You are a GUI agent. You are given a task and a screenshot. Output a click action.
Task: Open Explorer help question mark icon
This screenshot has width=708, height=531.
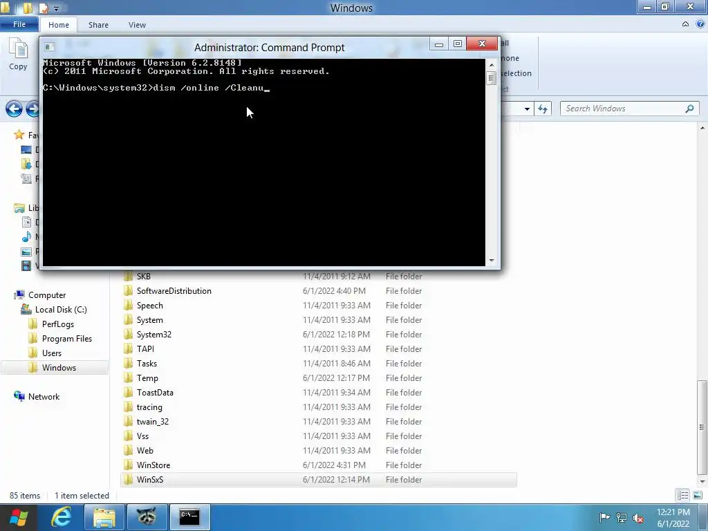tap(700, 24)
